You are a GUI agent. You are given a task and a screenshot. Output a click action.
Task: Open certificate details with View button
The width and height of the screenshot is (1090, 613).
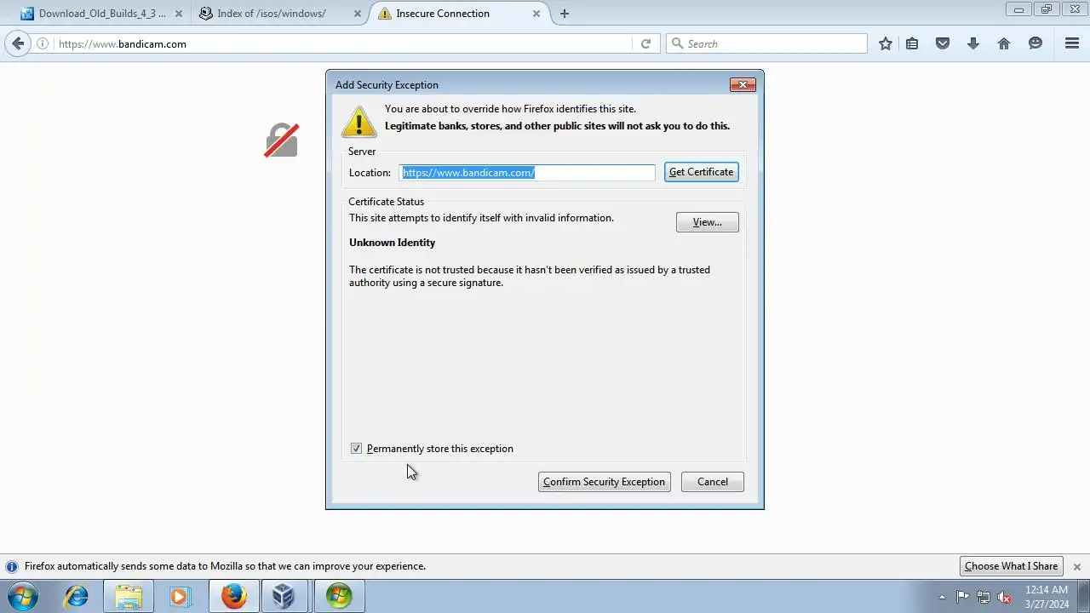pos(708,222)
